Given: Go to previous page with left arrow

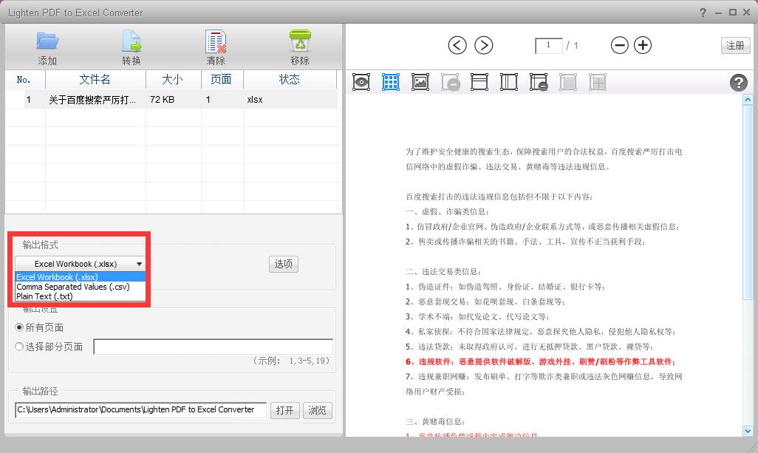Looking at the screenshot, I should 457,45.
